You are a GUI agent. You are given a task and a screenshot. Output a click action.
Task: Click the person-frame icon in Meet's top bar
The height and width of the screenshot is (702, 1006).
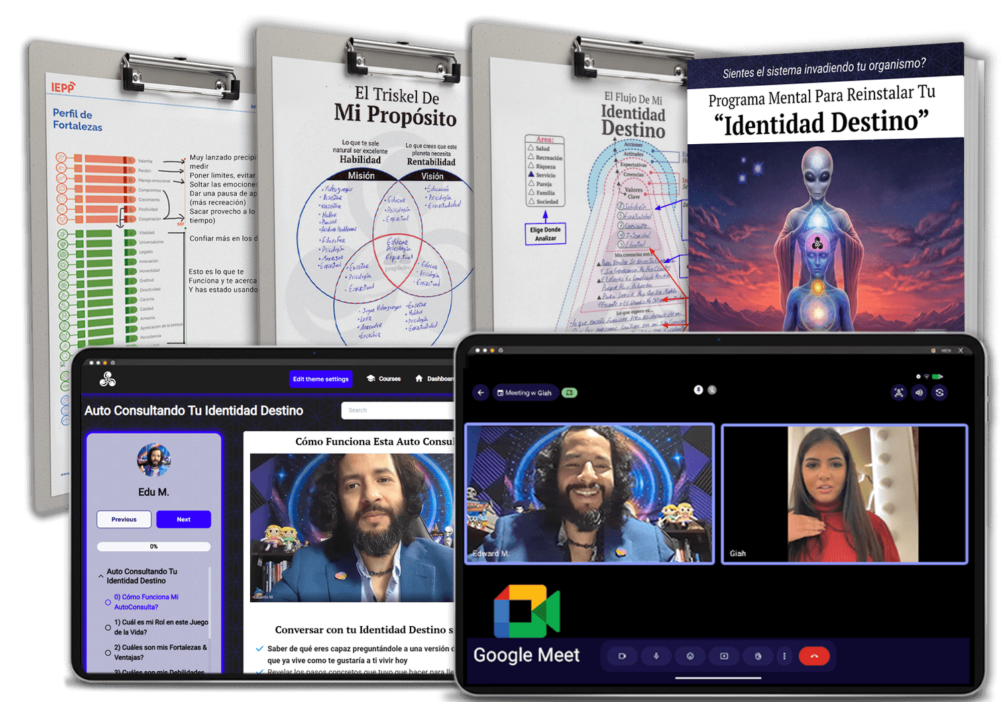tap(899, 393)
